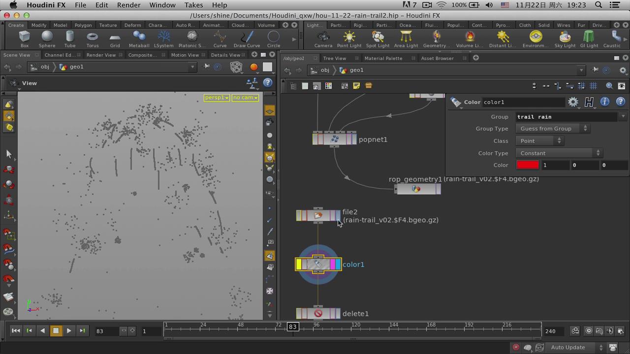Open the no cam camera menu
This screenshot has height=354, width=630.
pyautogui.click(x=245, y=97)
